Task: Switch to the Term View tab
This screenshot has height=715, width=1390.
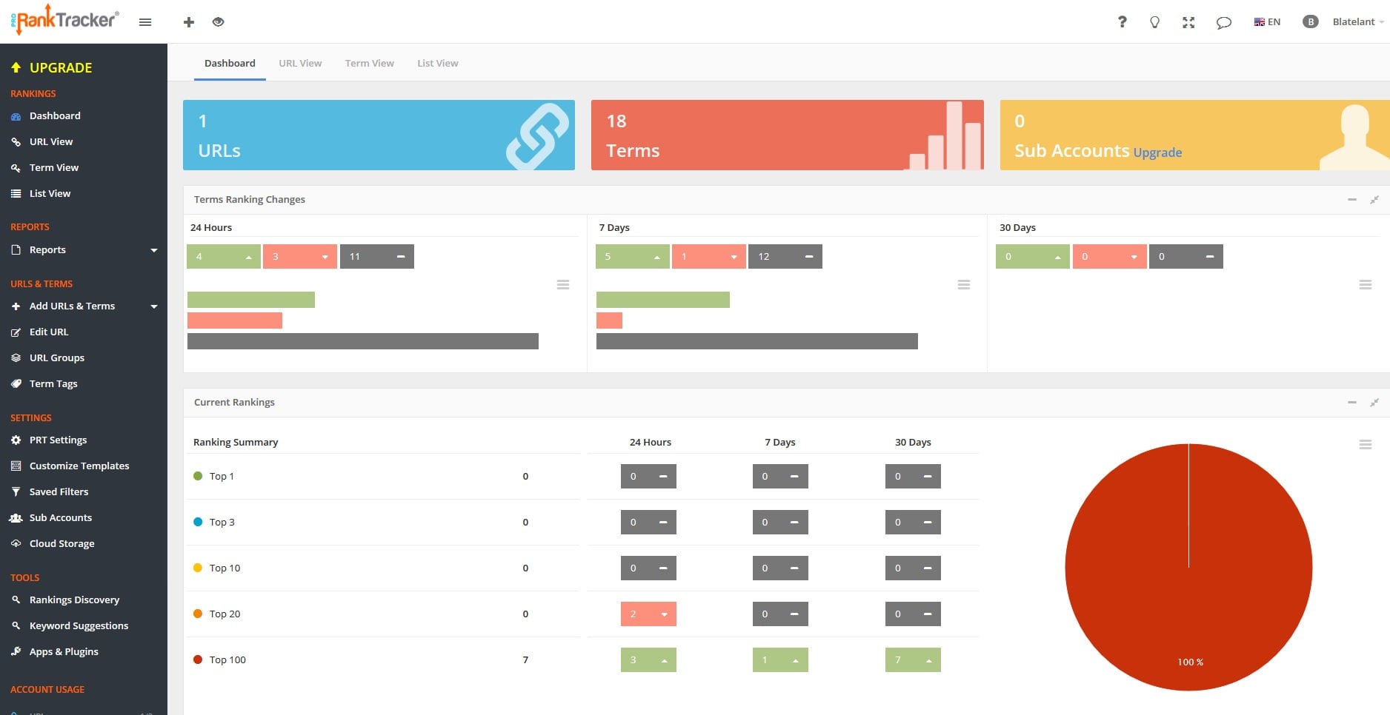Action: point(369,63)
